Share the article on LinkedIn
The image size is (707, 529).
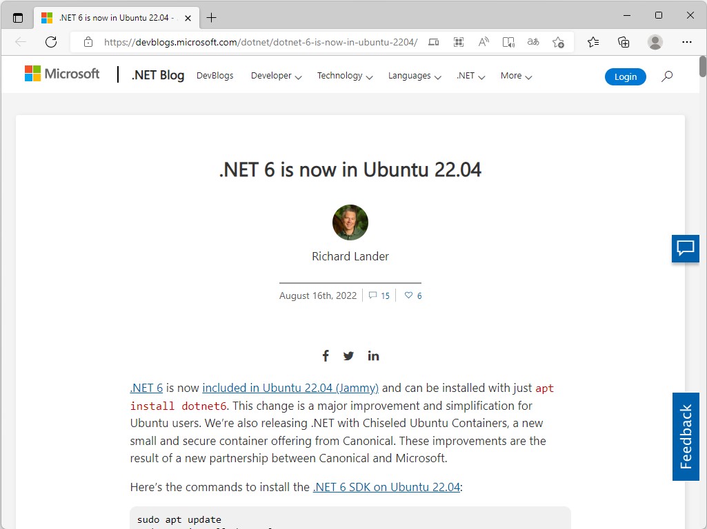[x=373, y=355]
